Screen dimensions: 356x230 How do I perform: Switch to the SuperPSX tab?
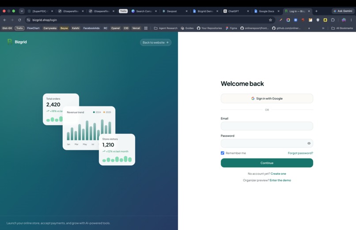click(40, 11)
